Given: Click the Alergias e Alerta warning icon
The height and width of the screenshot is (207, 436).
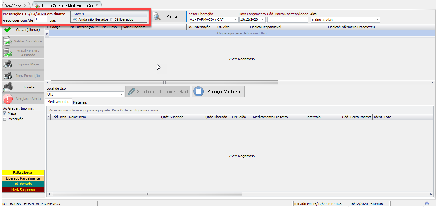Looking at the screenshot, I should tap(8, 99).
